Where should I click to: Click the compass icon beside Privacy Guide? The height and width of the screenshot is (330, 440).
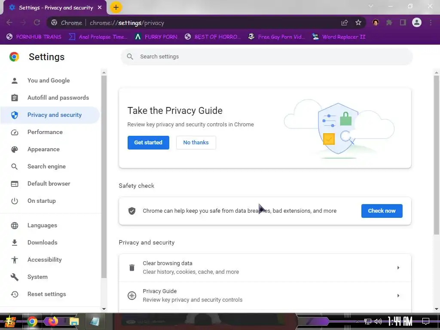132,296
